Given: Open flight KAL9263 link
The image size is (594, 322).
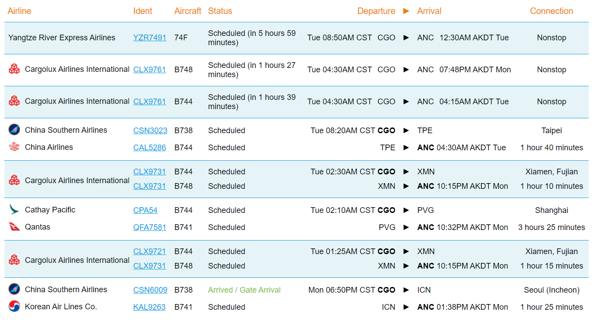Looking at the screenshot, I should point(149,307).
